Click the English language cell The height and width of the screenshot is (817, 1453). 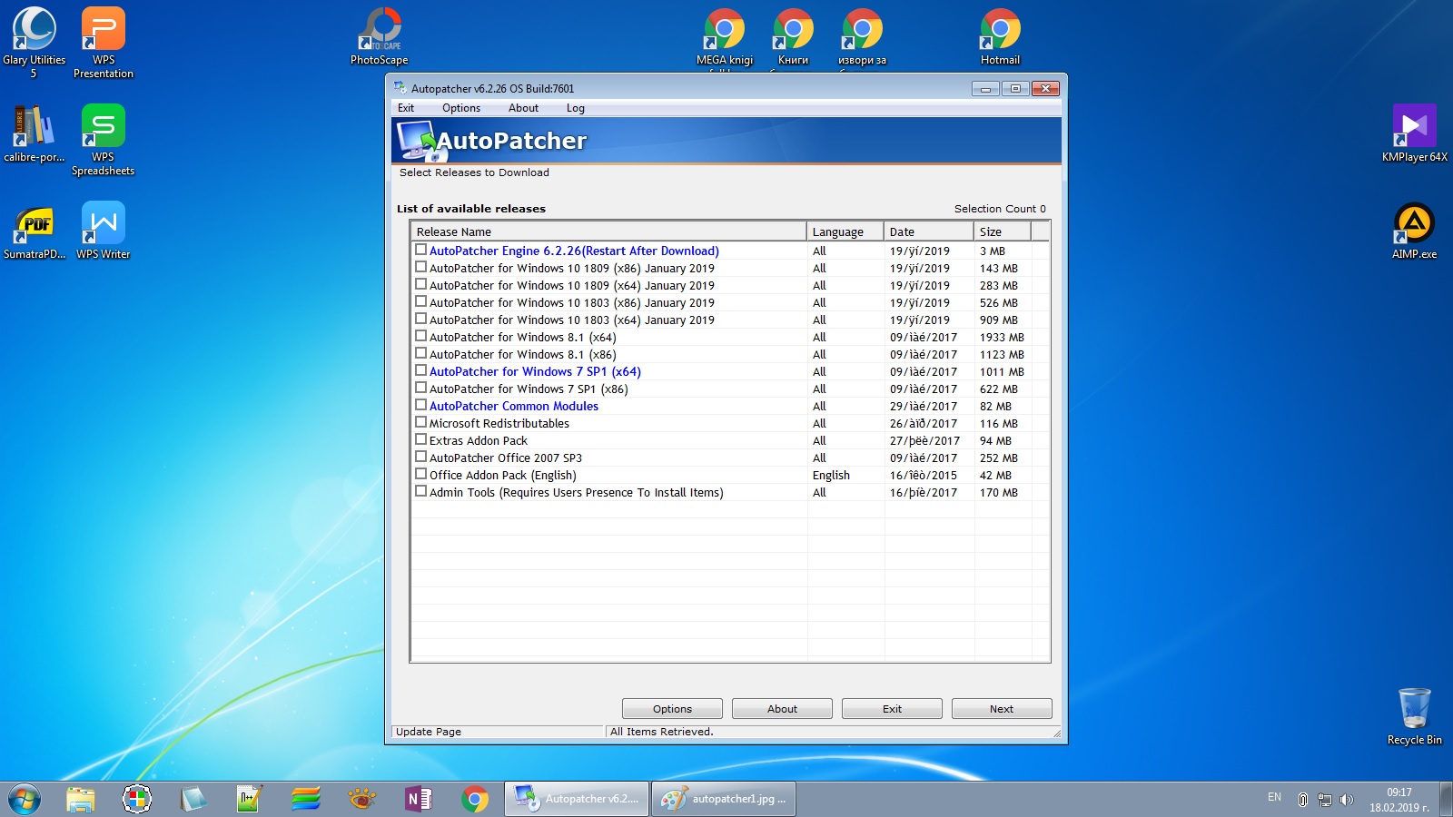coord(831,475)
